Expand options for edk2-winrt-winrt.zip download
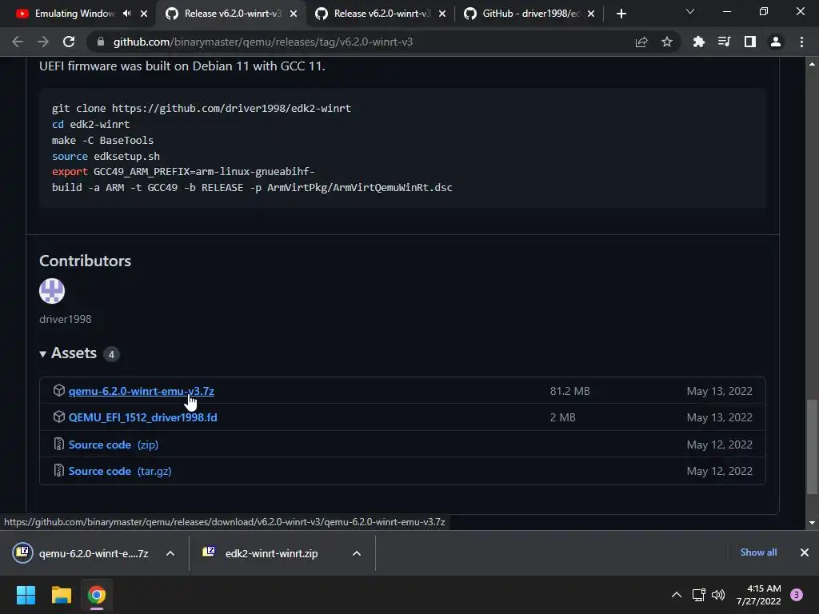819x614 pixels. [357, 553]
